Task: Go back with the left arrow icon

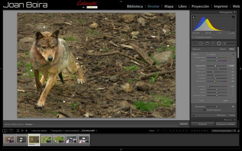Action: (22, 131)
